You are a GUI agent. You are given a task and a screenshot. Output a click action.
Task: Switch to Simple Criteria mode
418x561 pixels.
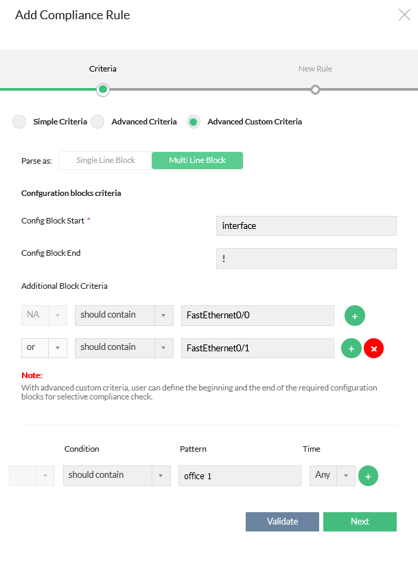tap(19, 122)
